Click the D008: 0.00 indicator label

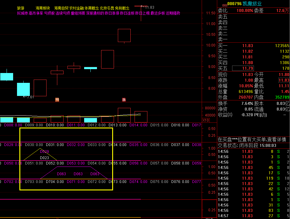13,125
